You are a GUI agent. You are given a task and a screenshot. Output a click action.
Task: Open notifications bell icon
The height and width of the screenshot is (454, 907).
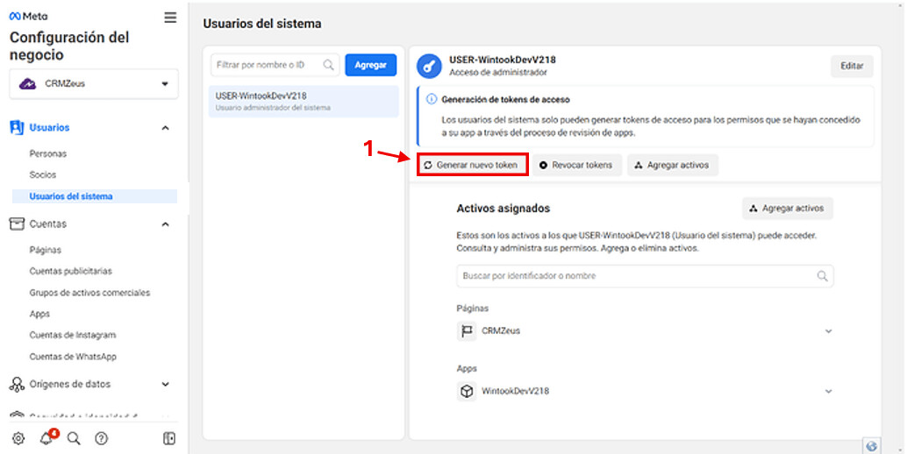coord(46,438)
